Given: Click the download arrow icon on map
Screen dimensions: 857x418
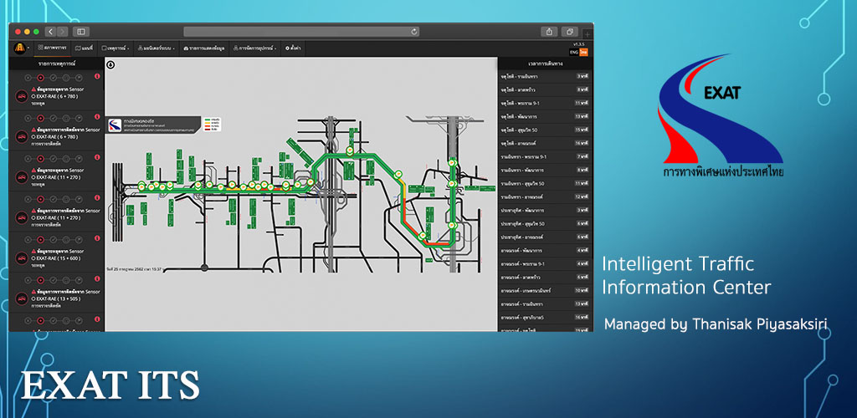Looking at the screenshot, I should coord(110,64).
